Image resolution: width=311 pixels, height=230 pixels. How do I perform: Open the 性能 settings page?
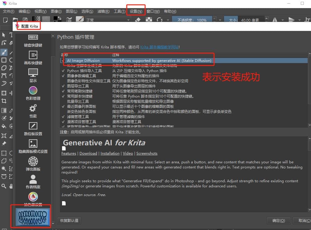coord(33,111)
